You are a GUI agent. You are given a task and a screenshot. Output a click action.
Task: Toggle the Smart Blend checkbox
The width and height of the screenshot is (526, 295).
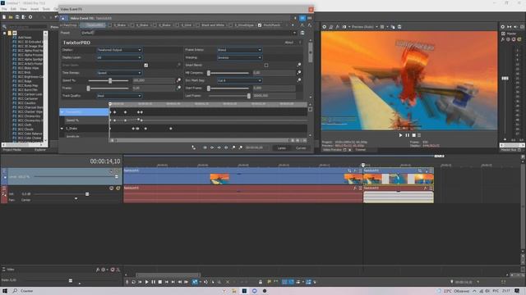click(x=266, y=66)
